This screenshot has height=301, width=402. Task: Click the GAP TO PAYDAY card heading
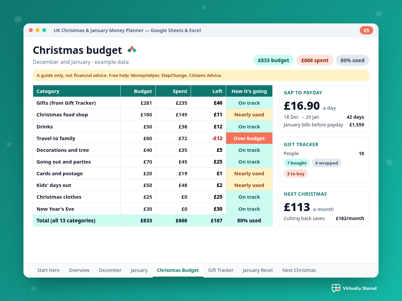point(303,93)
